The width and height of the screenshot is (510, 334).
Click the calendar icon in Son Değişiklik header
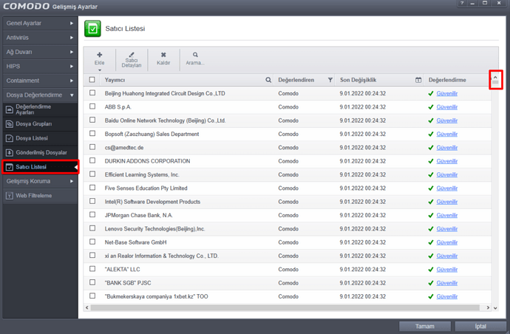pyautogui.click(x=418, y=80)
